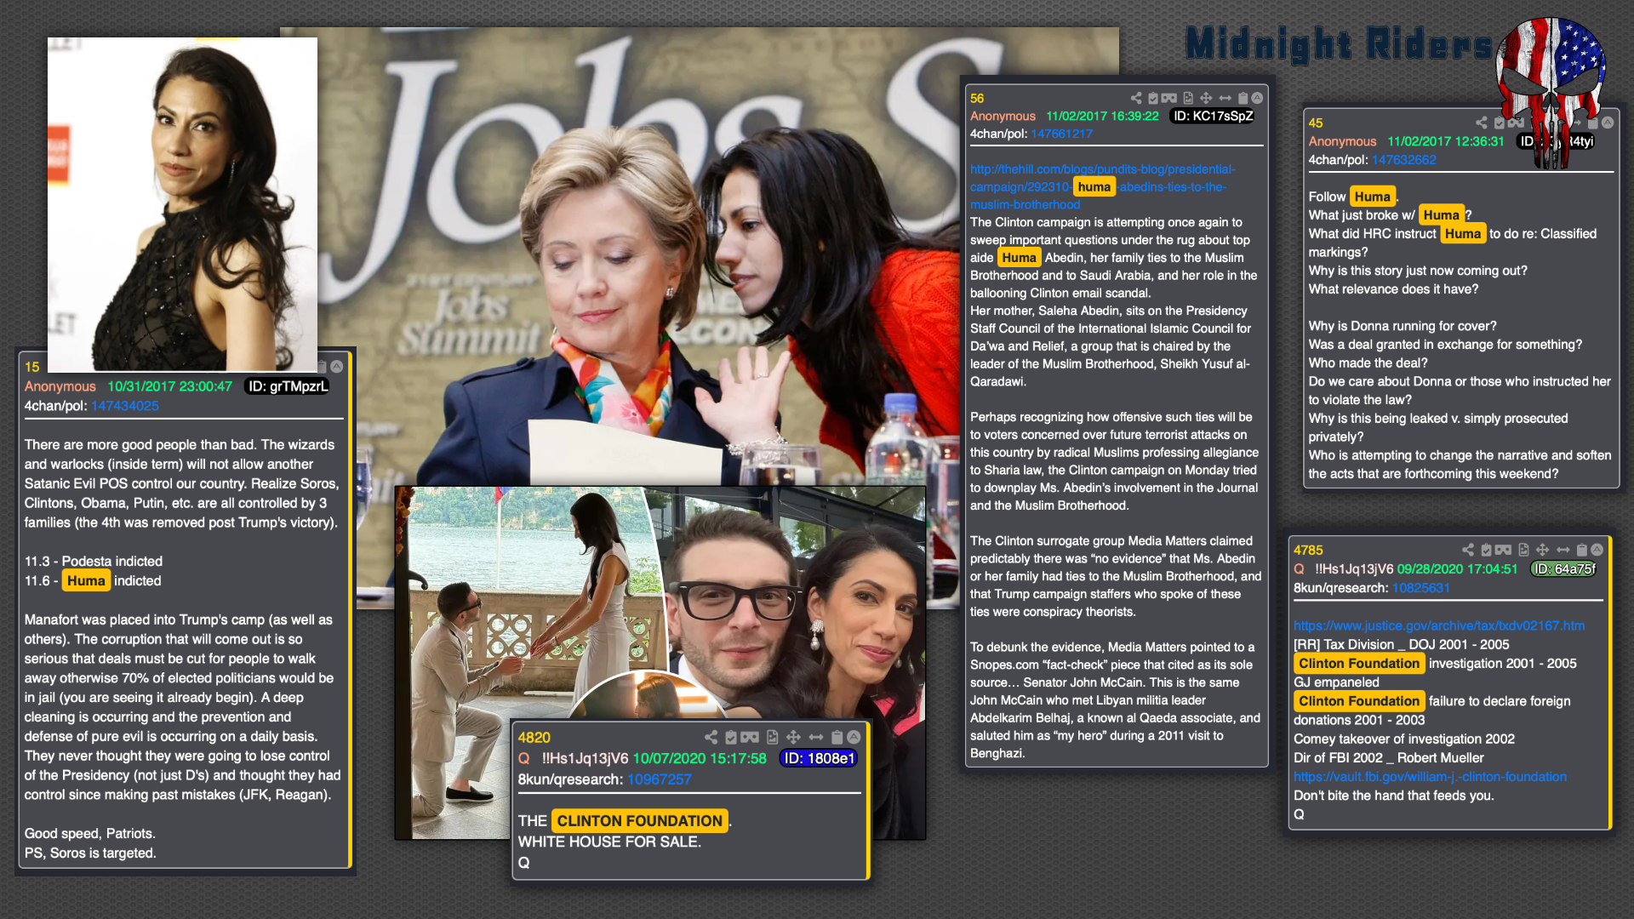Image resolution: width=1634 pixels, height=919 pixels.
Task: Click the plain clipboard icon on post 56
Action: tap(1243, 98)
